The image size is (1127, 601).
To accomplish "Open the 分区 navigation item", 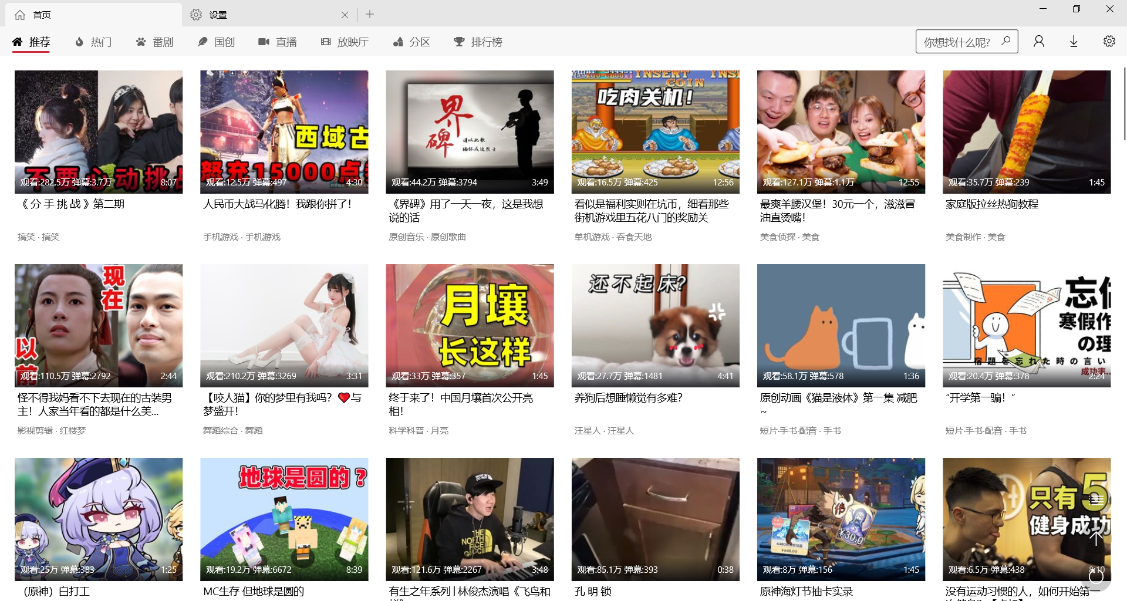I will point(411,42).
